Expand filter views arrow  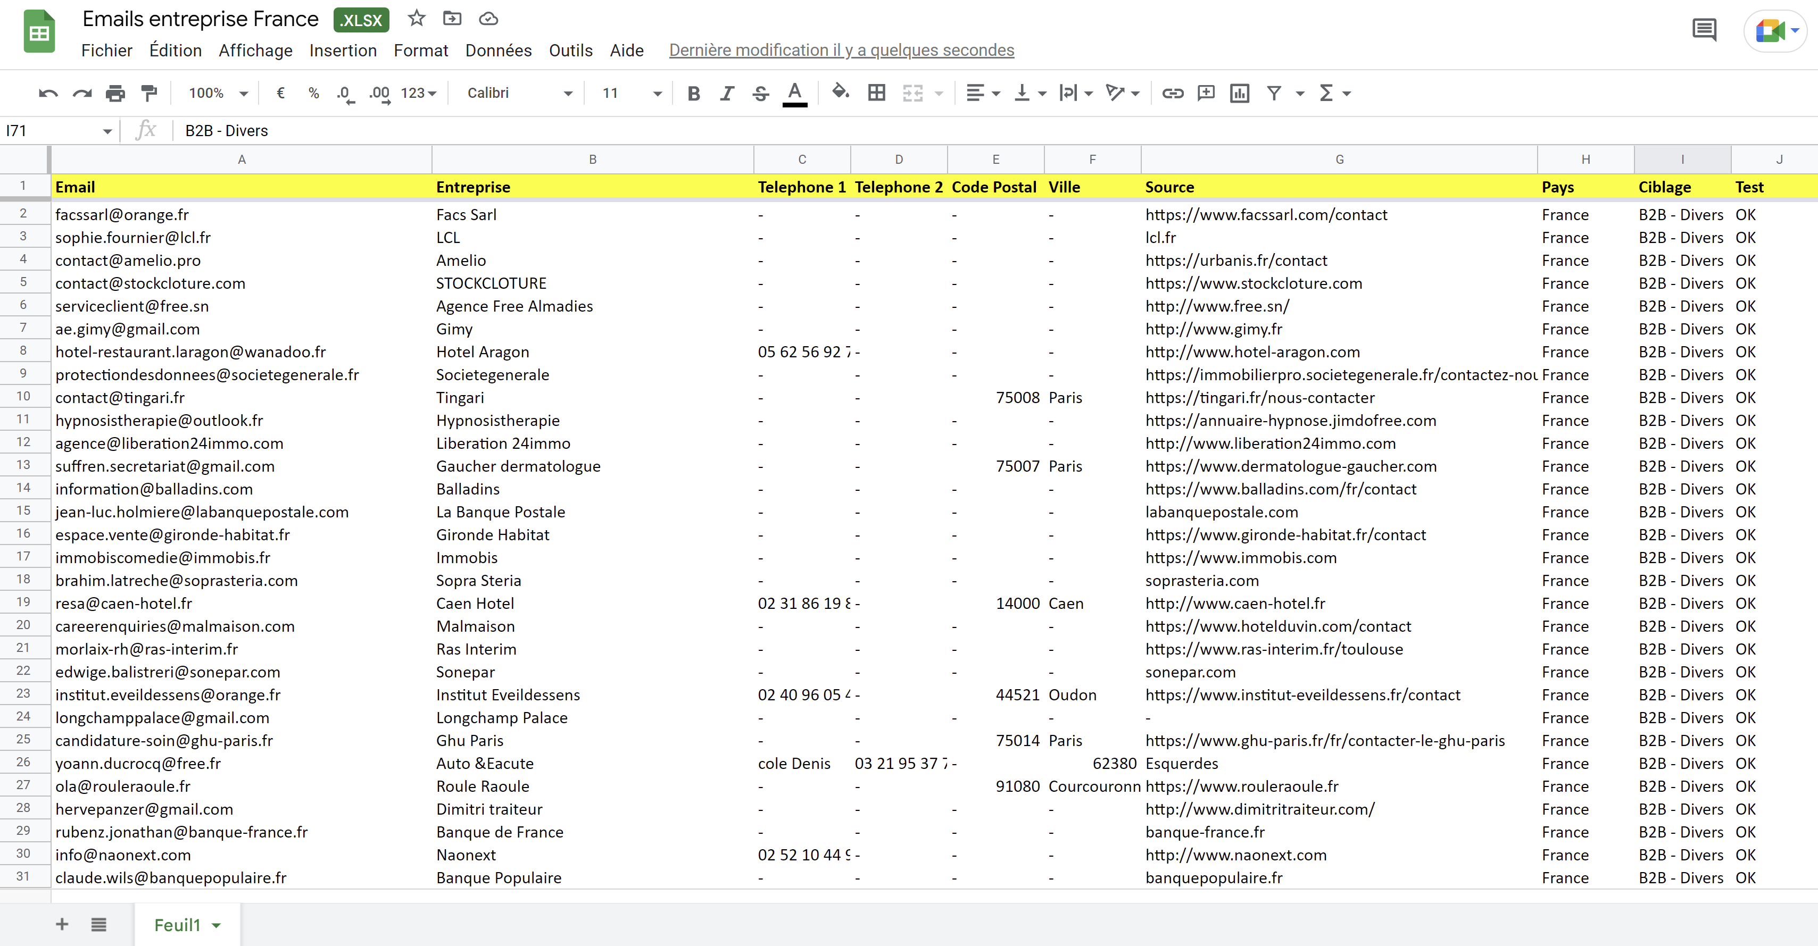1300,93
